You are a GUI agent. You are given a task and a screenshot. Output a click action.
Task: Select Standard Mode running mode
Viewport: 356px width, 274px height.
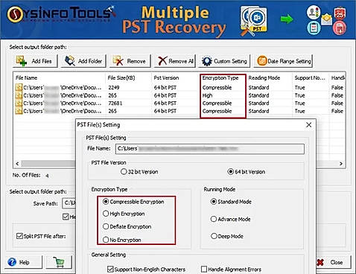pos(214,202)
